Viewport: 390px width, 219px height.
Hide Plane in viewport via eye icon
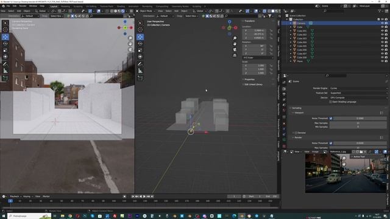(382, 61)
